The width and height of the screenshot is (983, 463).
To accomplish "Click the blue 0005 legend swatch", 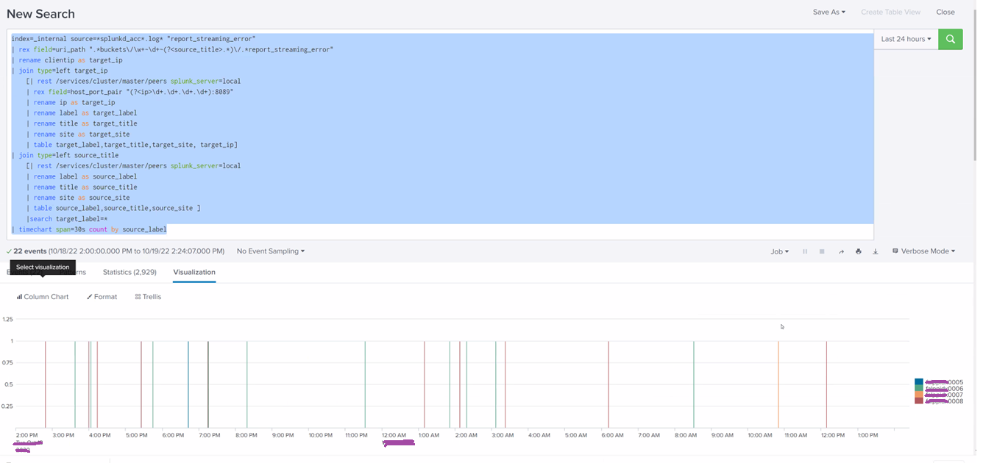I will (x=919, y=382).
